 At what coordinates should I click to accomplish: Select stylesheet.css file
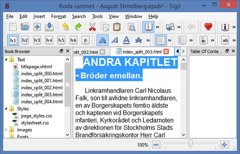(35, 123)
